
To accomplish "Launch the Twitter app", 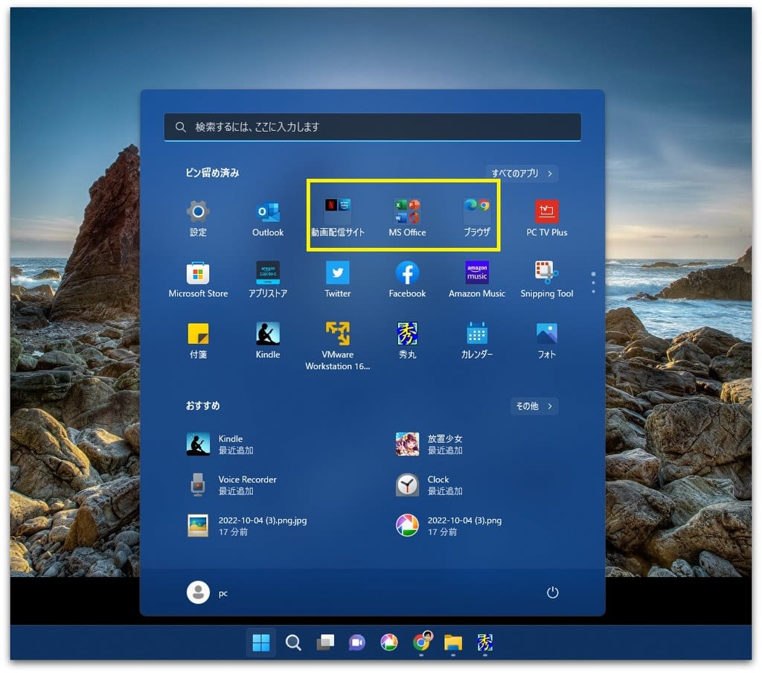I will 337,279.
